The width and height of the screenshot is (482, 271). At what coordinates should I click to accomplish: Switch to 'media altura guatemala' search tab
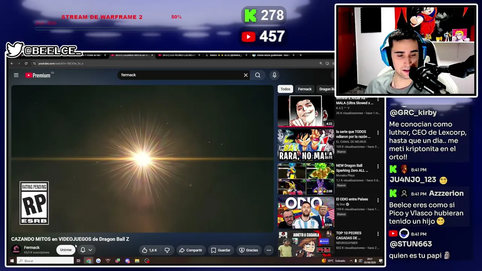[273, 55]
